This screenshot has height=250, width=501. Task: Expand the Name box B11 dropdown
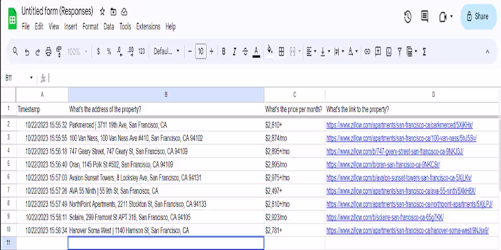tap(31, 77)
